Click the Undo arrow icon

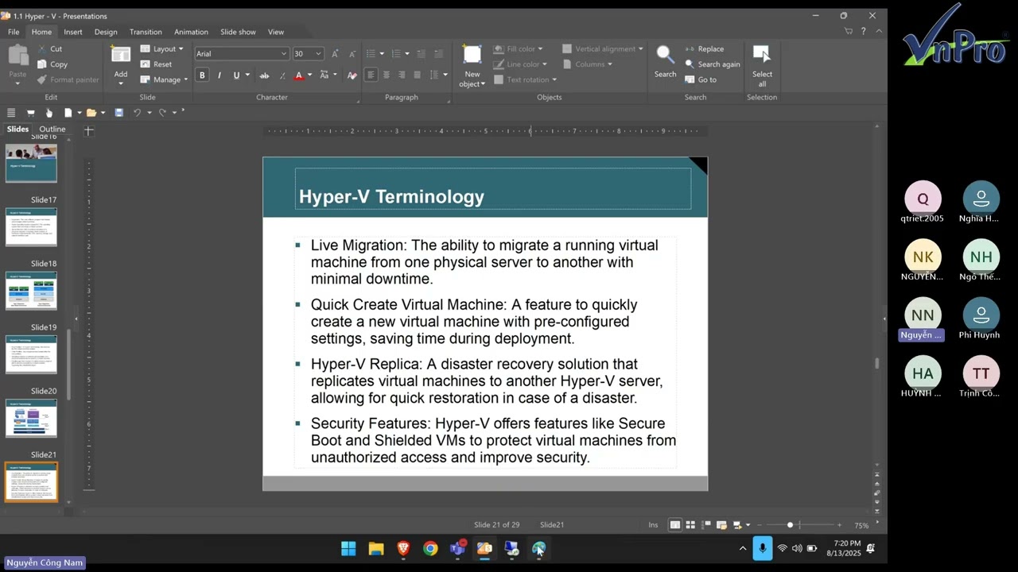coord(137,113)
